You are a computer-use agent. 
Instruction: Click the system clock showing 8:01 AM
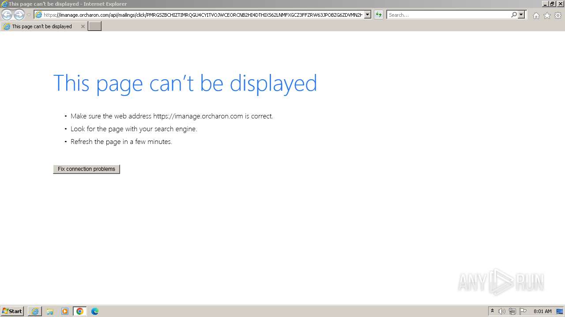click(x=542, y=311)
